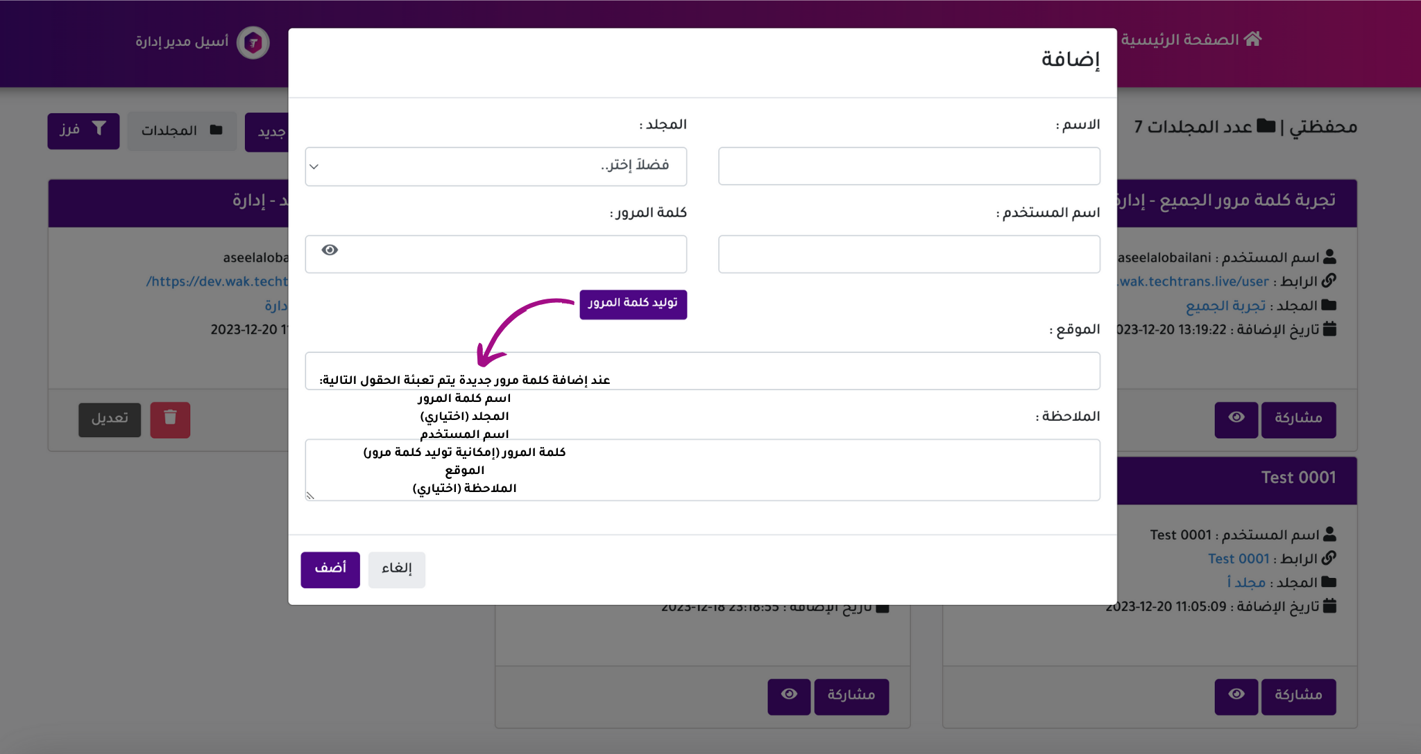Click the eye view button on the first card
The height and width of the screenshot is (754, 1421).
[x=1236, y=419]
